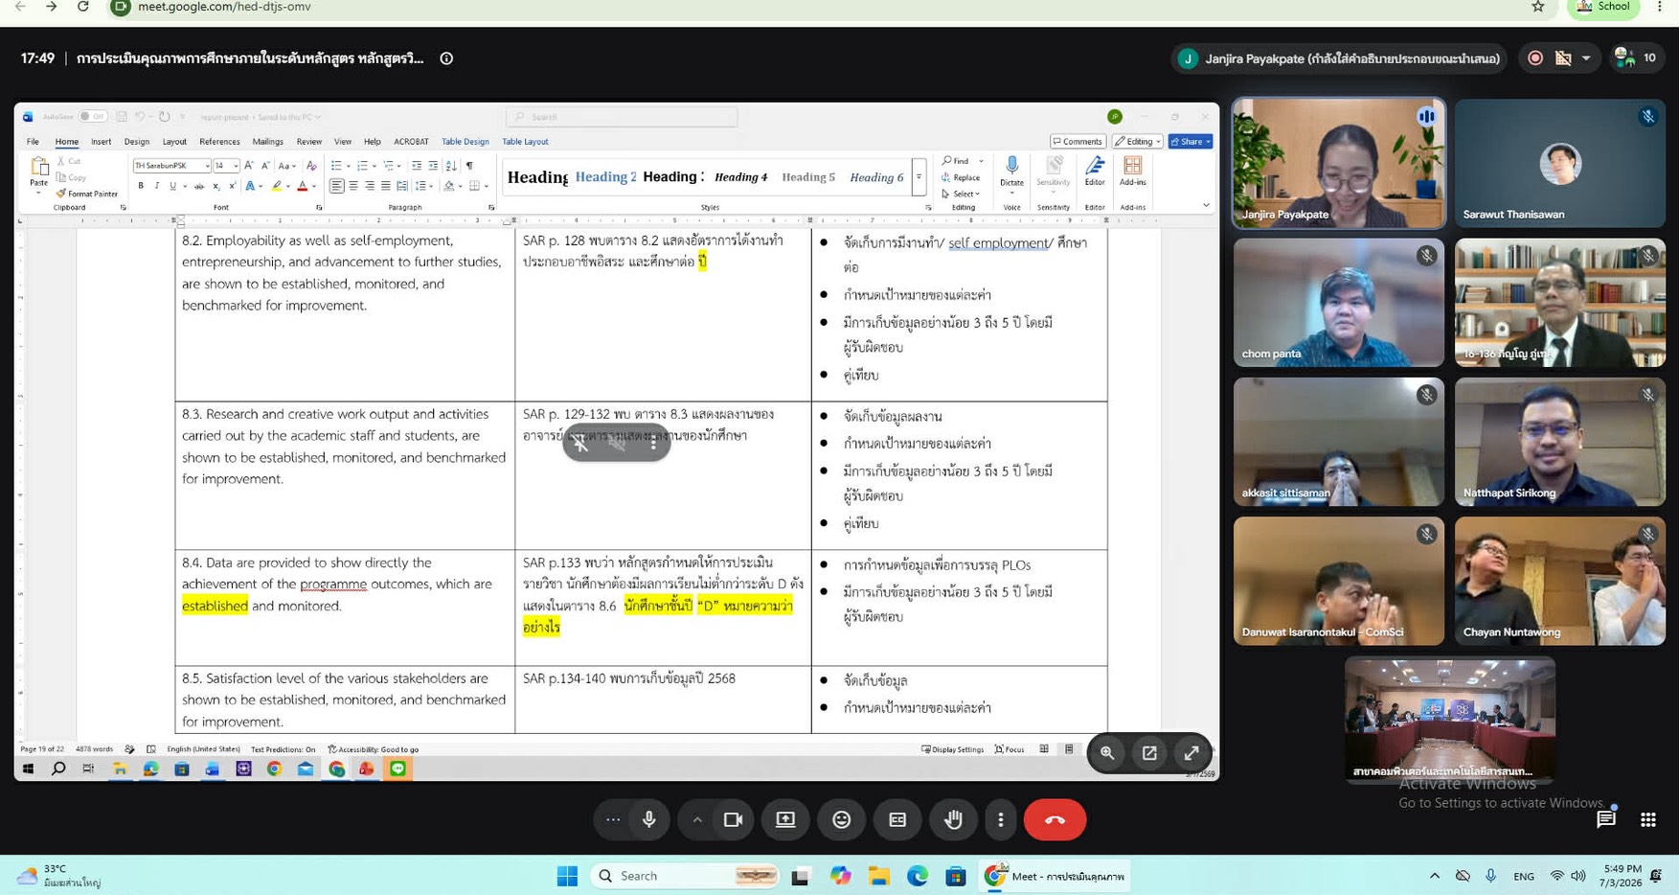Open shared screen in new window icon
Viewport: 1679px width, 895px height.
pos(1149,753)
